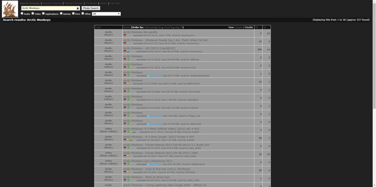Open AM (2013) [mp3@320] torrent
376x187 pixels.
149,48
